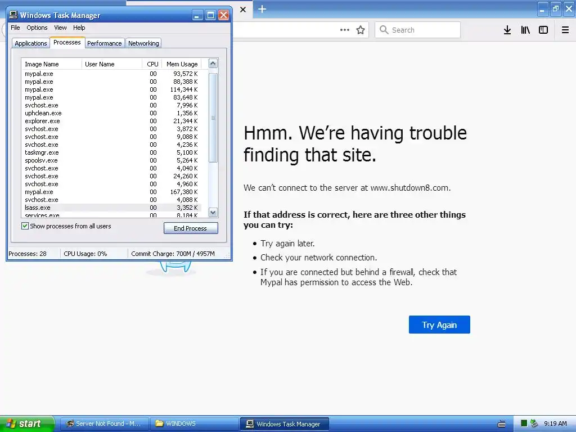Viewport: 576px width, 432px height.
Task: Click the search magnifier icon
Action: 384,30
